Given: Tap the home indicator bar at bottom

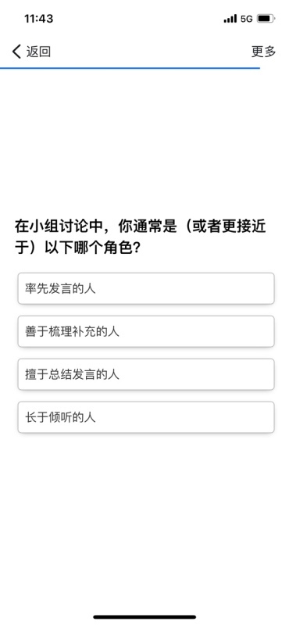Looking at the screenshot, I should pyautogui.click(x=144, y=617).
